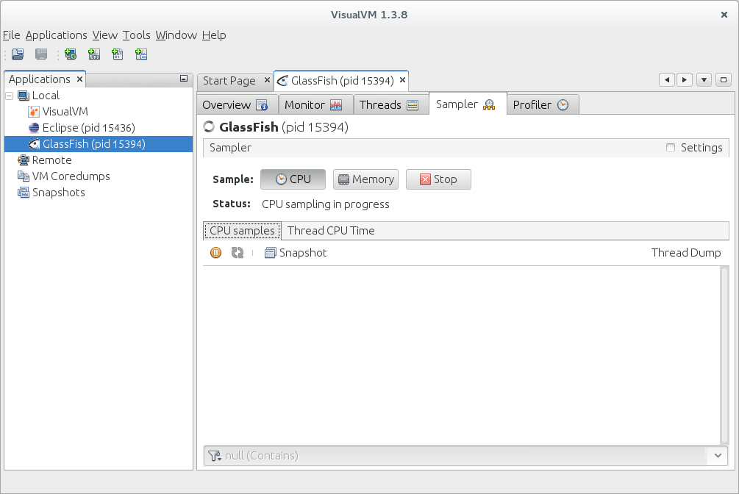This screenshot has width=739, height=494.
Task: Show opened documents list dropdown arrow
Action: (x=704, y=79)
